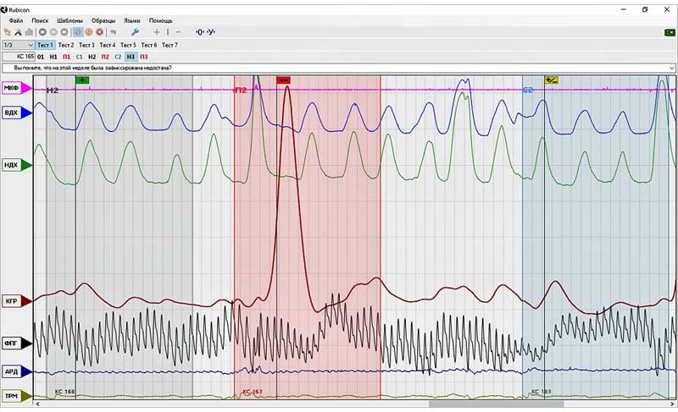This screenshot has width=678, height=412.
Task: Click the green plus answer marker
Action: click(x=81, y=80)
